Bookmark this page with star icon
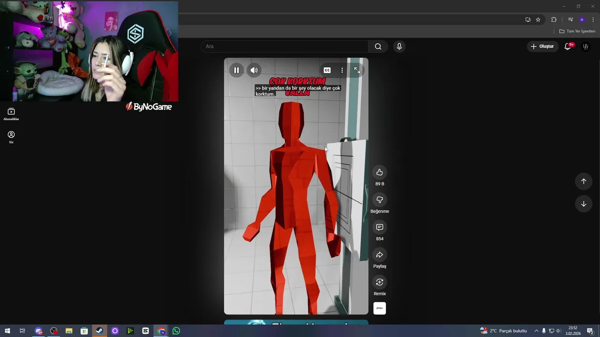The image size is (600, 337). pos(538,20)
